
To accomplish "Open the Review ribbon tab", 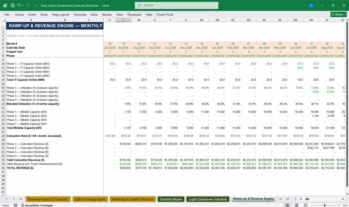I will click(x=107, y=14).
